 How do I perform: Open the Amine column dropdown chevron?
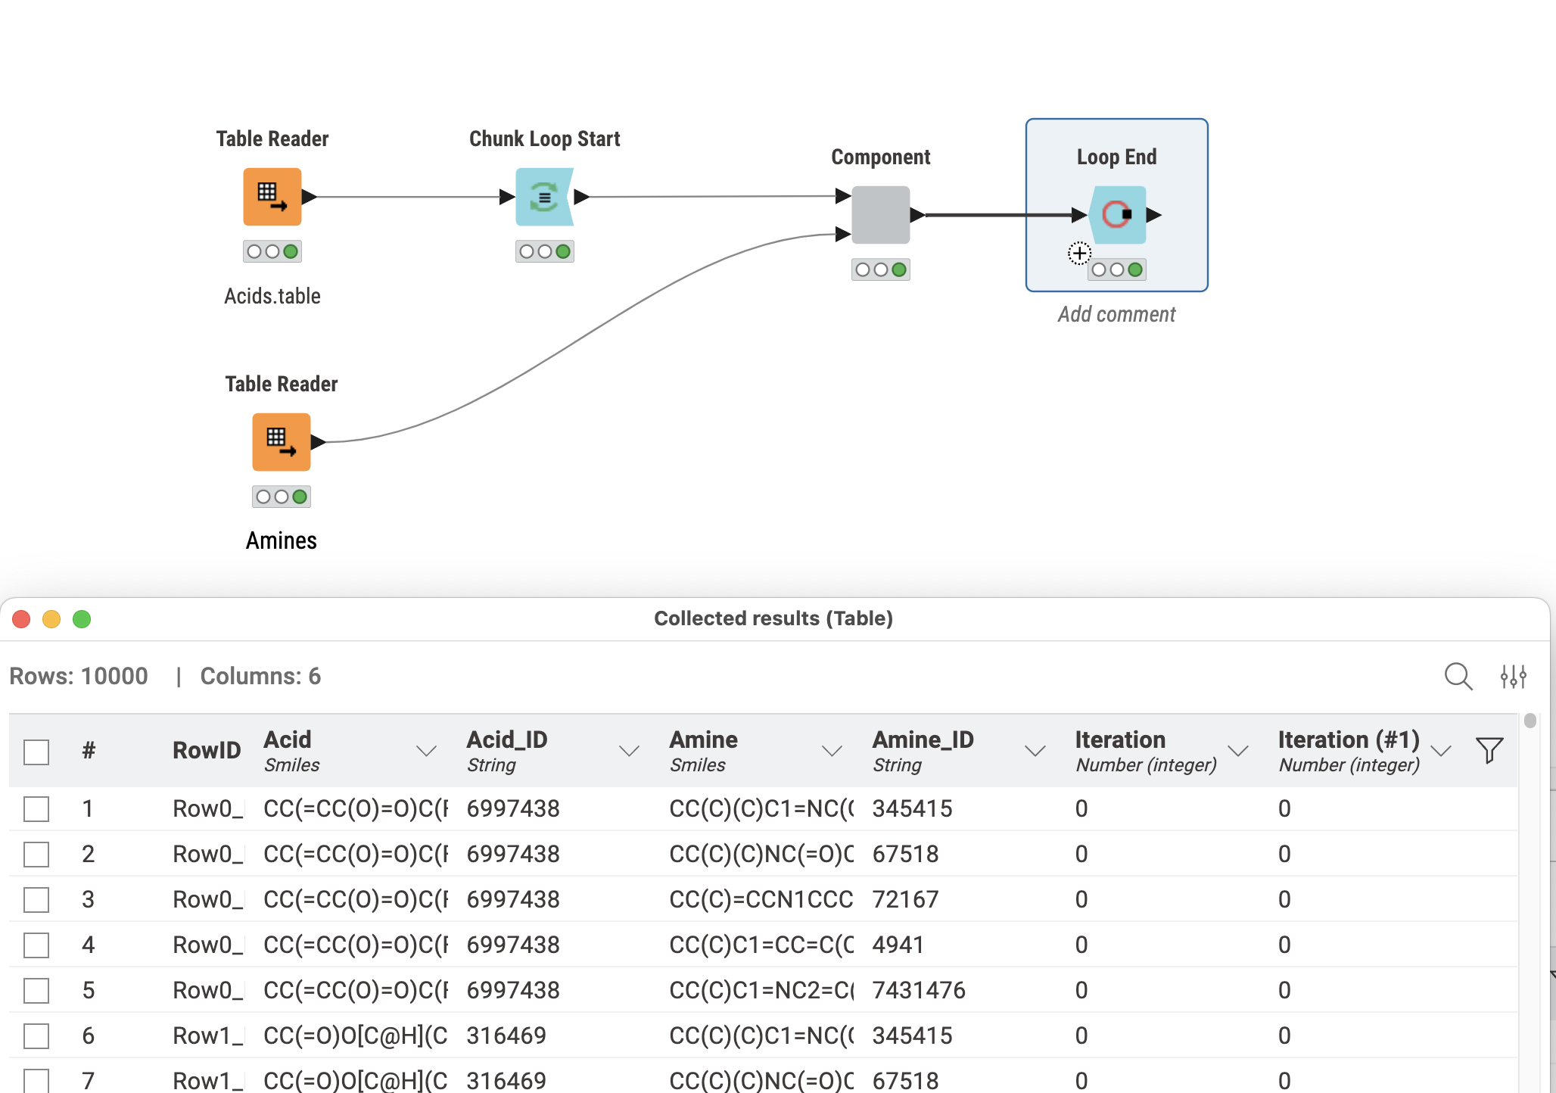pyautogui.click(x=832, y=751)
